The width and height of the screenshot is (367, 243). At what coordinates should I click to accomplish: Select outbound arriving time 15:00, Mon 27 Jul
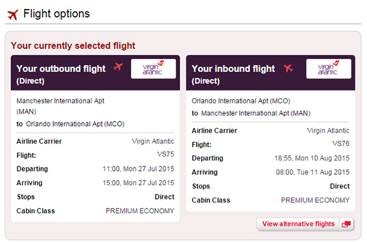coord(139,183)
